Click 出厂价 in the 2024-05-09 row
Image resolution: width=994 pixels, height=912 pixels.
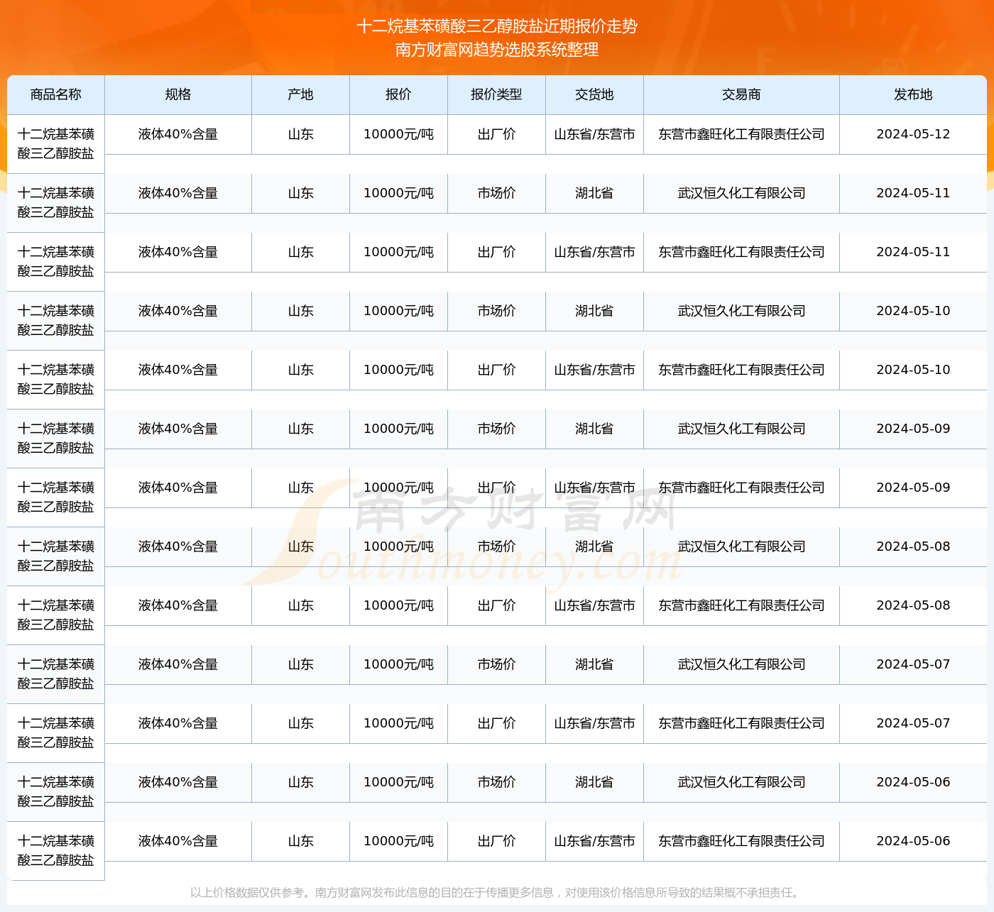(x=497, y=488)
